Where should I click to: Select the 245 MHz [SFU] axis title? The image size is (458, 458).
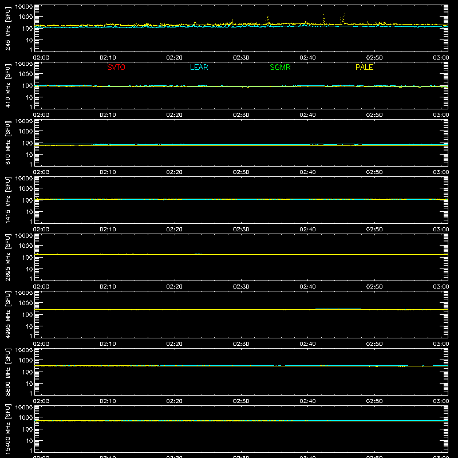[x=8, y=29]
